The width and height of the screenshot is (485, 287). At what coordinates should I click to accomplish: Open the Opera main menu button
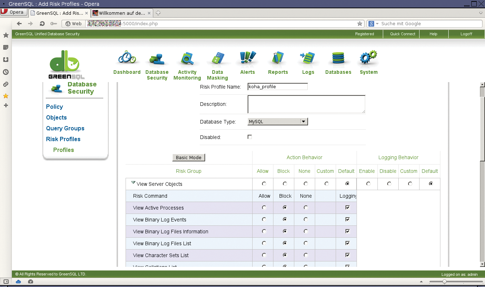tap(13, 12)
